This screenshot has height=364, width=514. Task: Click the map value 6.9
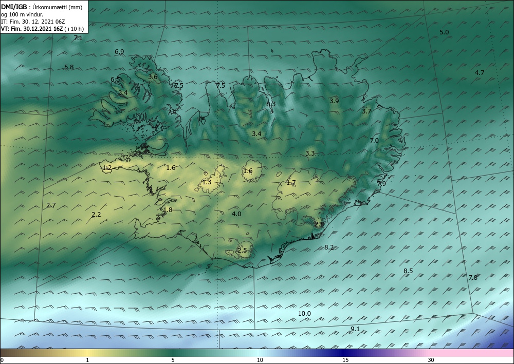[119, 52]
